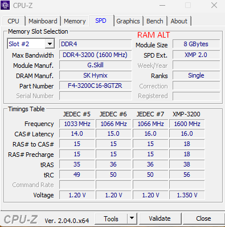The width and height of the screenshot is (225, 227).
Task: Click the 8 GBytes module size value
Action: click(x=196, y=44)
